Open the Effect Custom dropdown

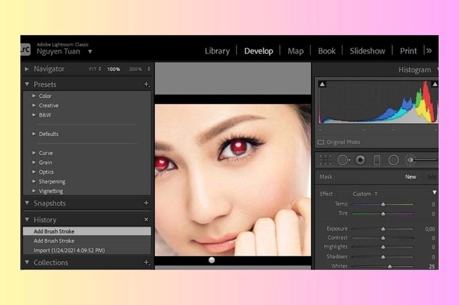[365, 194]
